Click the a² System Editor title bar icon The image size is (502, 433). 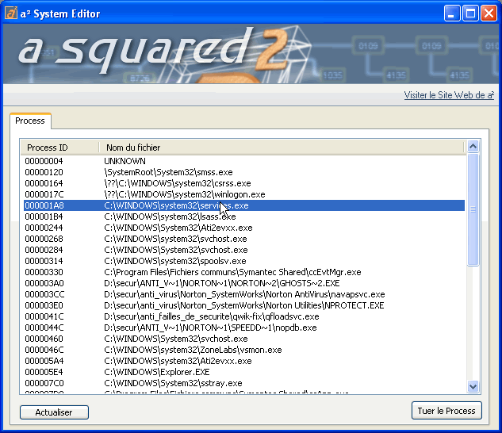[x=11, y=13]
